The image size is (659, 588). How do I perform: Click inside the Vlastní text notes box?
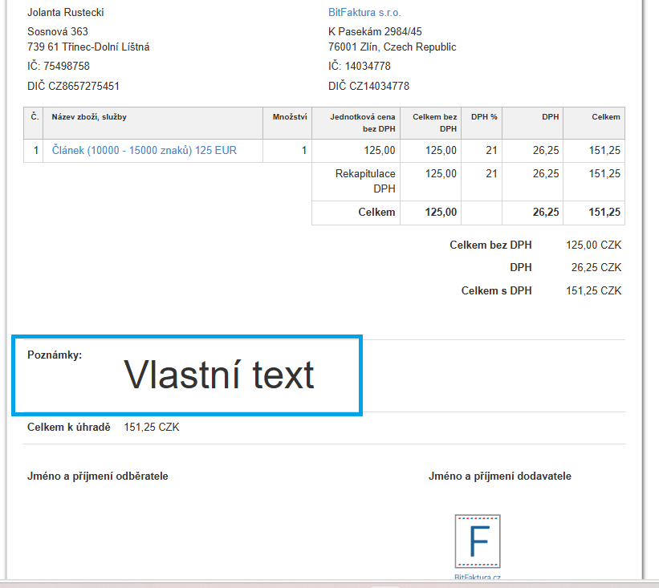218,375
